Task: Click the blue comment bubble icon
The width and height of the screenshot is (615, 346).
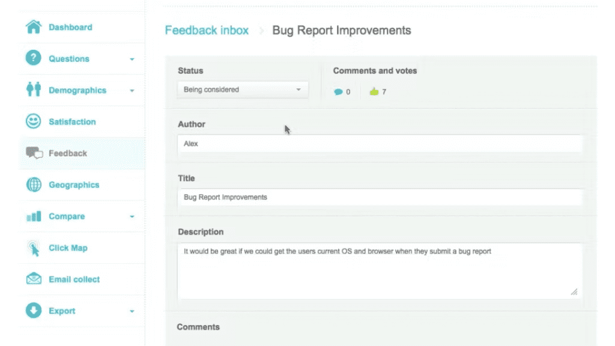Action: [x=339, y=92]
